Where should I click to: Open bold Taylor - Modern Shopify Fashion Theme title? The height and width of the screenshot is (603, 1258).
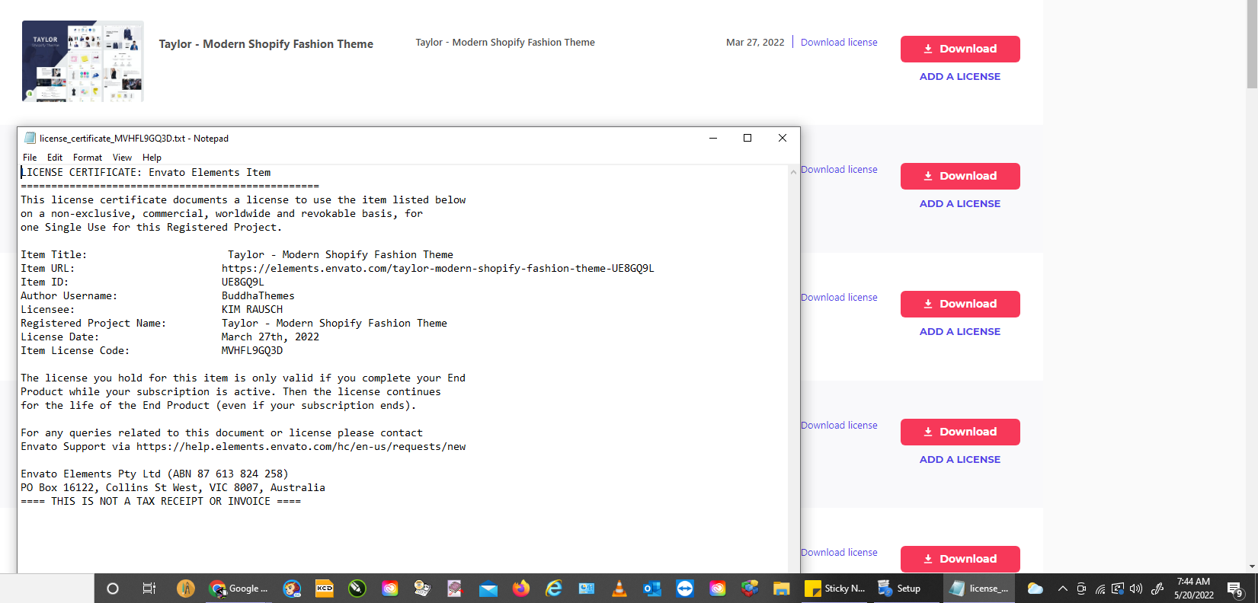[x=266, y=44]
